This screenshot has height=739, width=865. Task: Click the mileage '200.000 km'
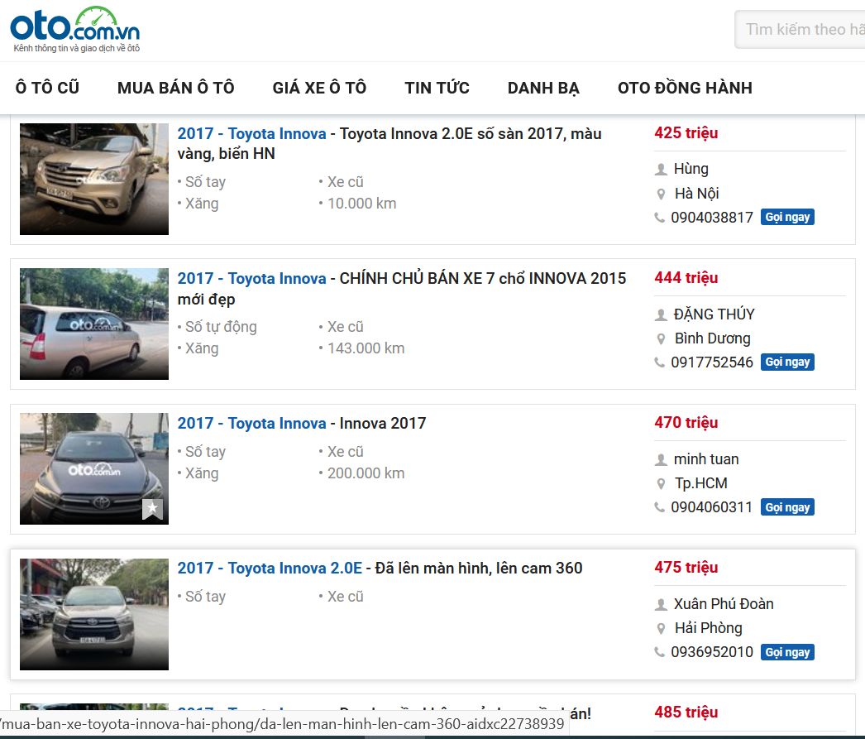[366, 473]
